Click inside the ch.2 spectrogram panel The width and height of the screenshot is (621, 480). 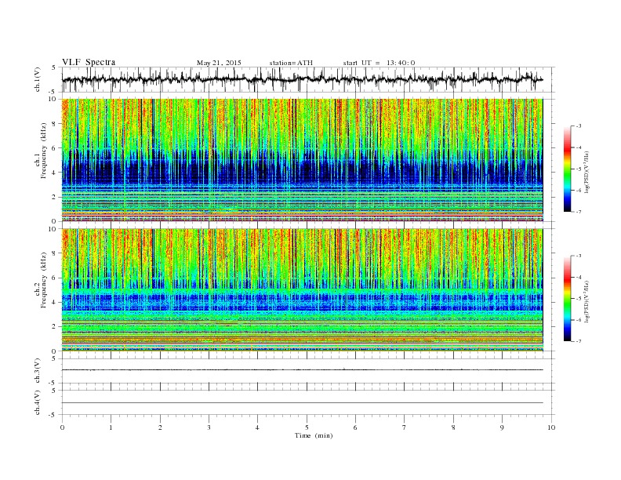[303, 290]
